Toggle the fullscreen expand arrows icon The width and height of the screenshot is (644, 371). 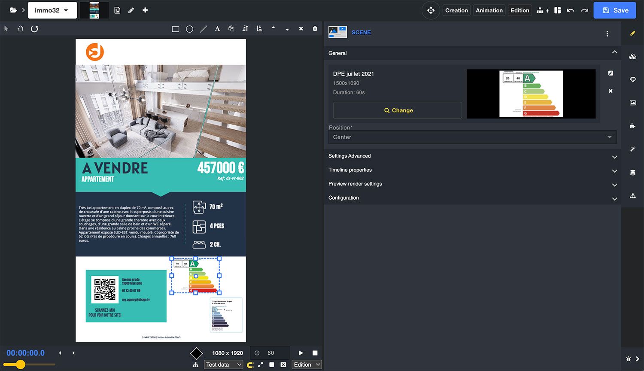tap(260, 365)
